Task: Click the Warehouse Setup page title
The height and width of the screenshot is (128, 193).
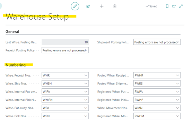Action: pyautogui.click(x=37, y=17)
